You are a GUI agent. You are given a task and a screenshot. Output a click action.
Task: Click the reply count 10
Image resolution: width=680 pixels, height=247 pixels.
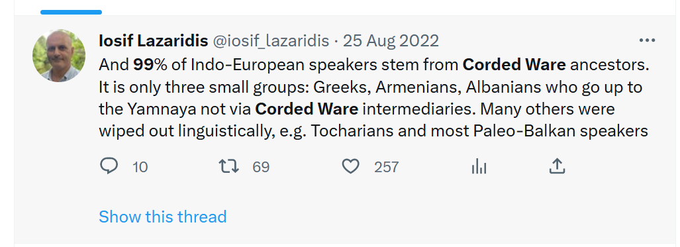(x=140, y=167)
